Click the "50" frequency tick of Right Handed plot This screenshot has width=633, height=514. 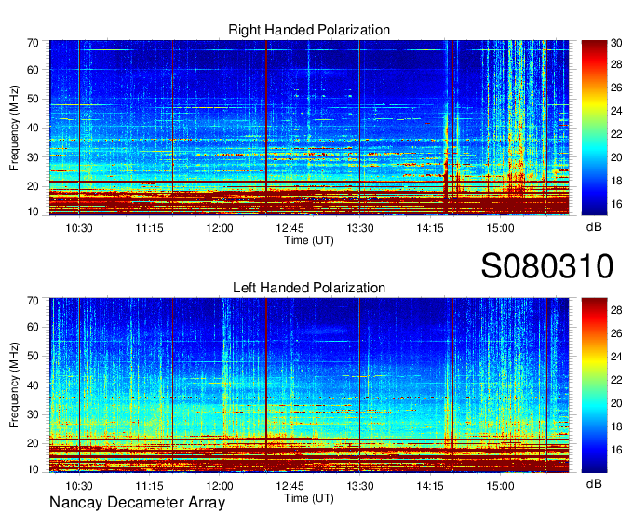(33, 99)
